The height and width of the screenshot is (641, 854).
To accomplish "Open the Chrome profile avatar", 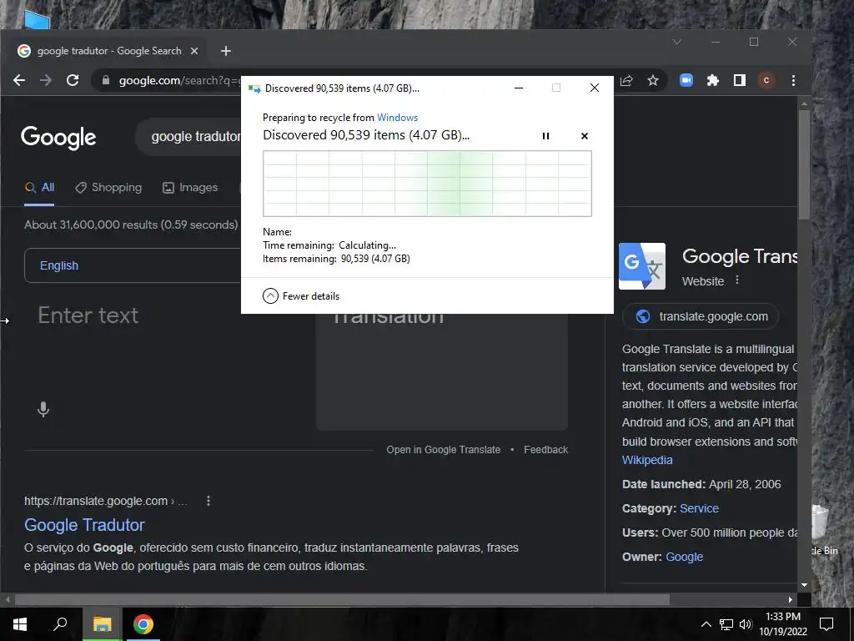I will coord(766,81).
